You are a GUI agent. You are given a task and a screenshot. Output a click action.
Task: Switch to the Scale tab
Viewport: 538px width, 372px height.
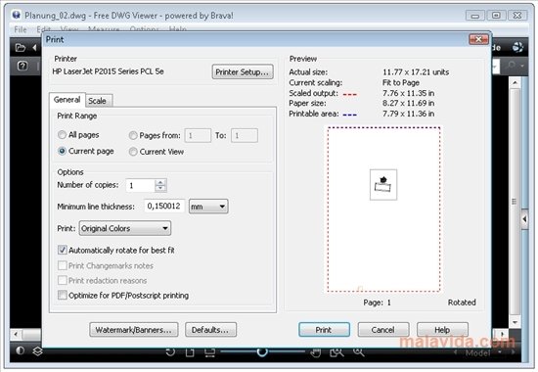point(98,101)
